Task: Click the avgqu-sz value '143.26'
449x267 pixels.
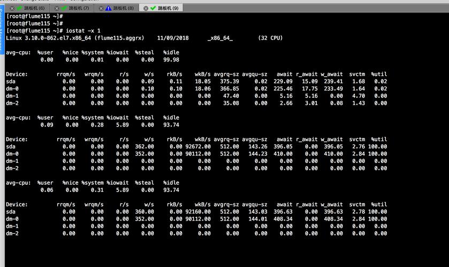Action: [258, 146]
